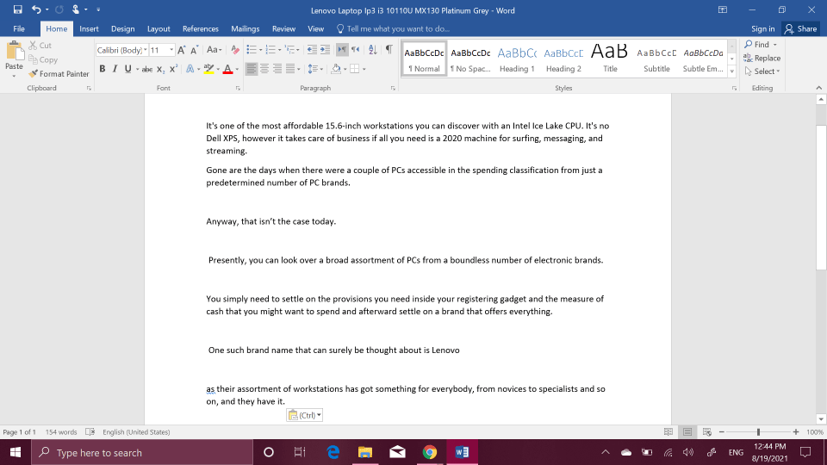The height and width of the screenshot is (465, 827).
Task: Open the References tab
Action: (200, 29)
